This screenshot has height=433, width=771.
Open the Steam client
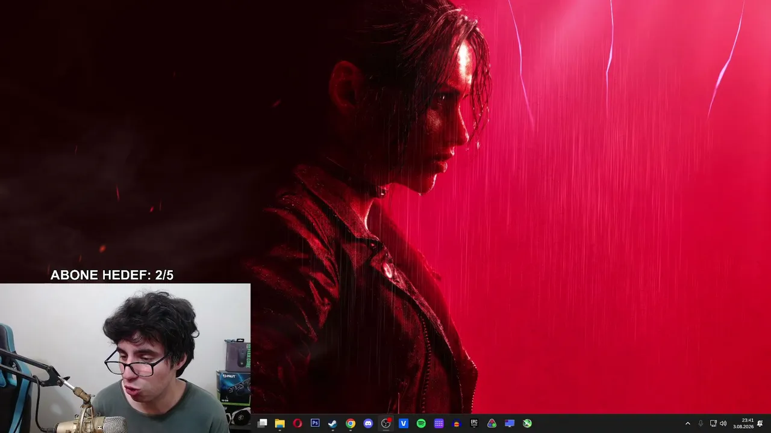[x=332, y=423]
